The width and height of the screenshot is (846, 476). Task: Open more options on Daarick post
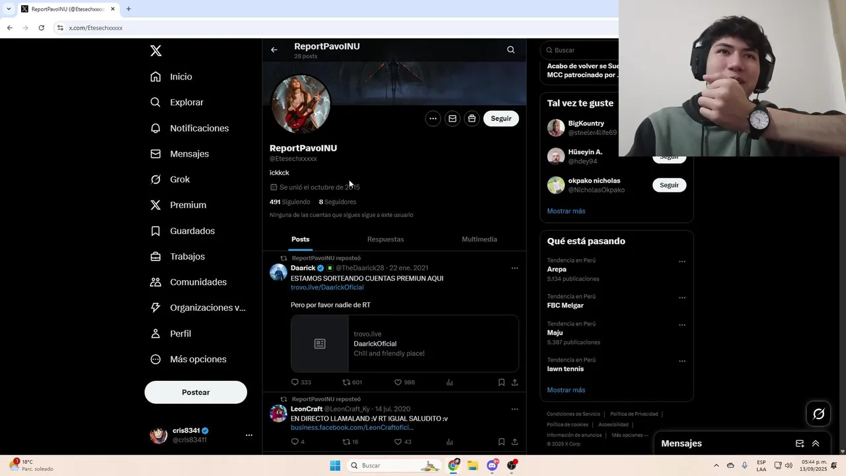pyautogui.click(x=515, y=268)
